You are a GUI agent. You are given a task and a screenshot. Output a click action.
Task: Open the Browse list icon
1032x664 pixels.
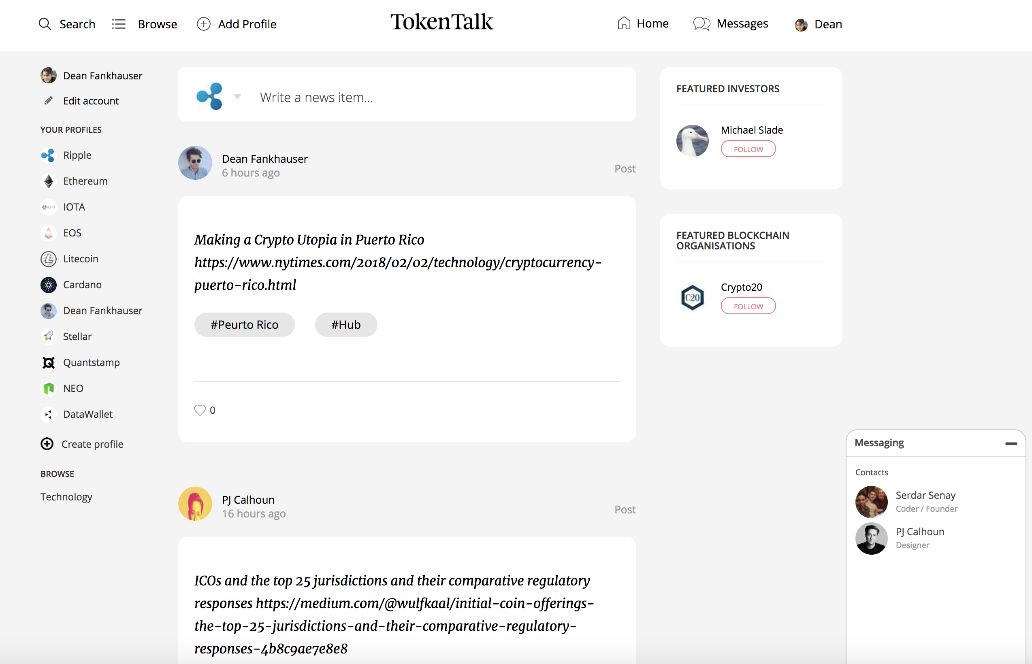(x=119, y=24)
